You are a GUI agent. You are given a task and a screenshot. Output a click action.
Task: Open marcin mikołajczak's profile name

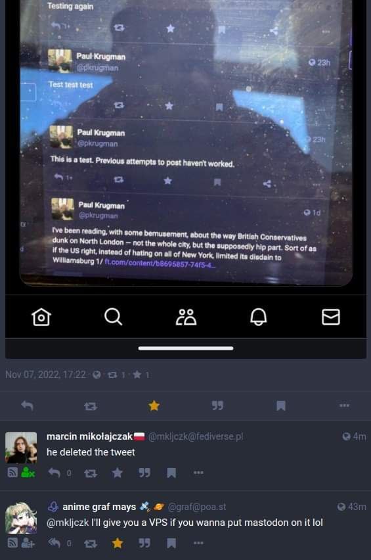point(89,436)
